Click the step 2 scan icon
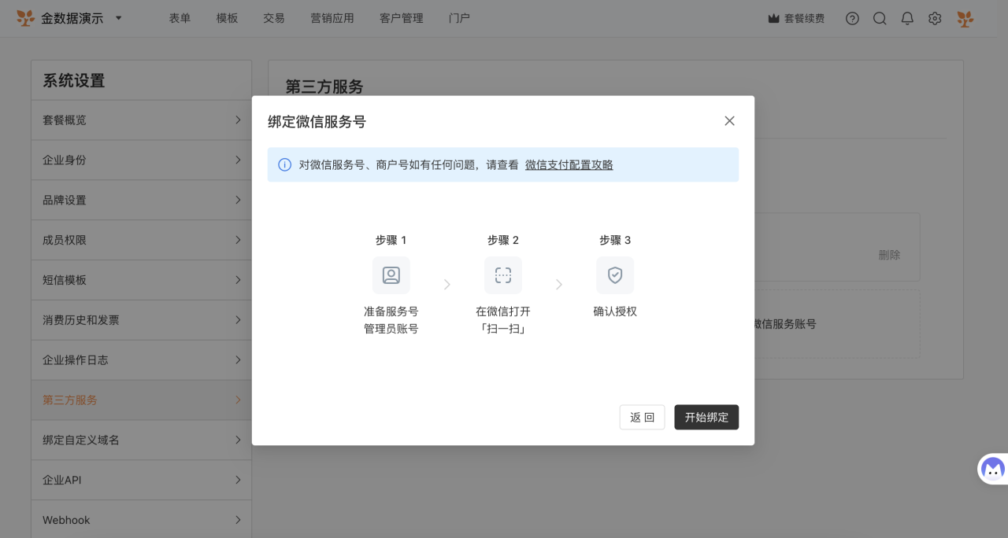1008x538 pixels. [503, 275]
